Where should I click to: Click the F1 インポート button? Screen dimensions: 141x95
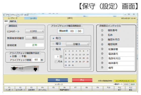click(x=10, y=88)
